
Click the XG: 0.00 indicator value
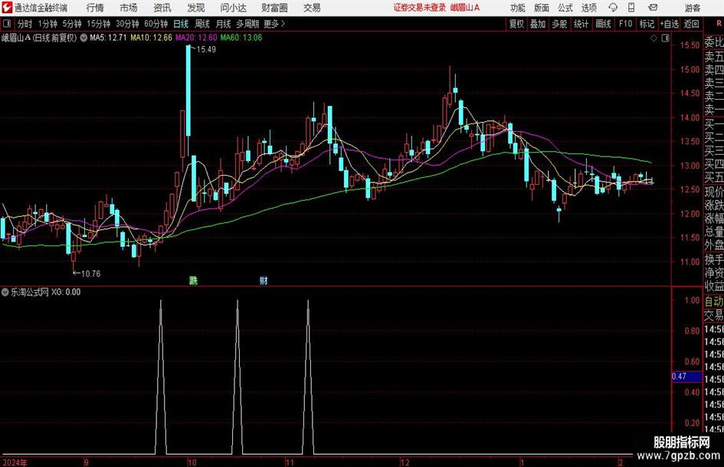[66, 292]
